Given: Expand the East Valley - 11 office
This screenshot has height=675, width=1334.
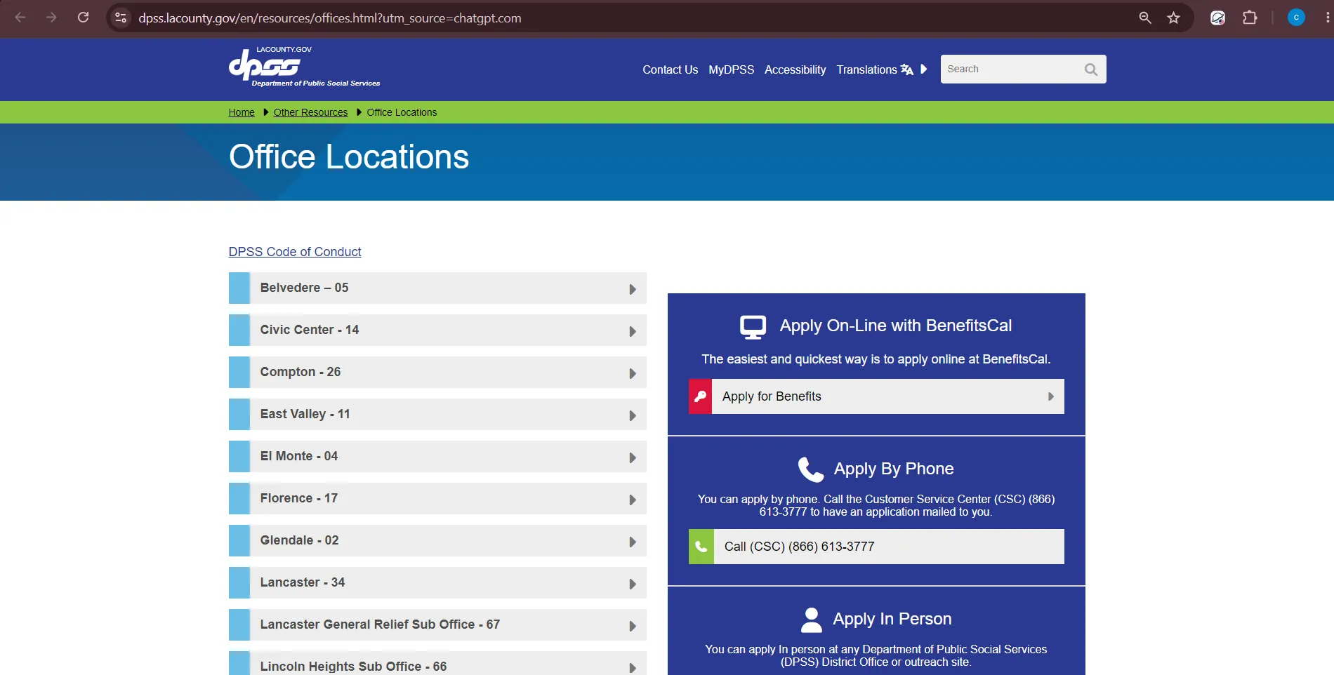Looking at the screenshot, I should 437,414.
